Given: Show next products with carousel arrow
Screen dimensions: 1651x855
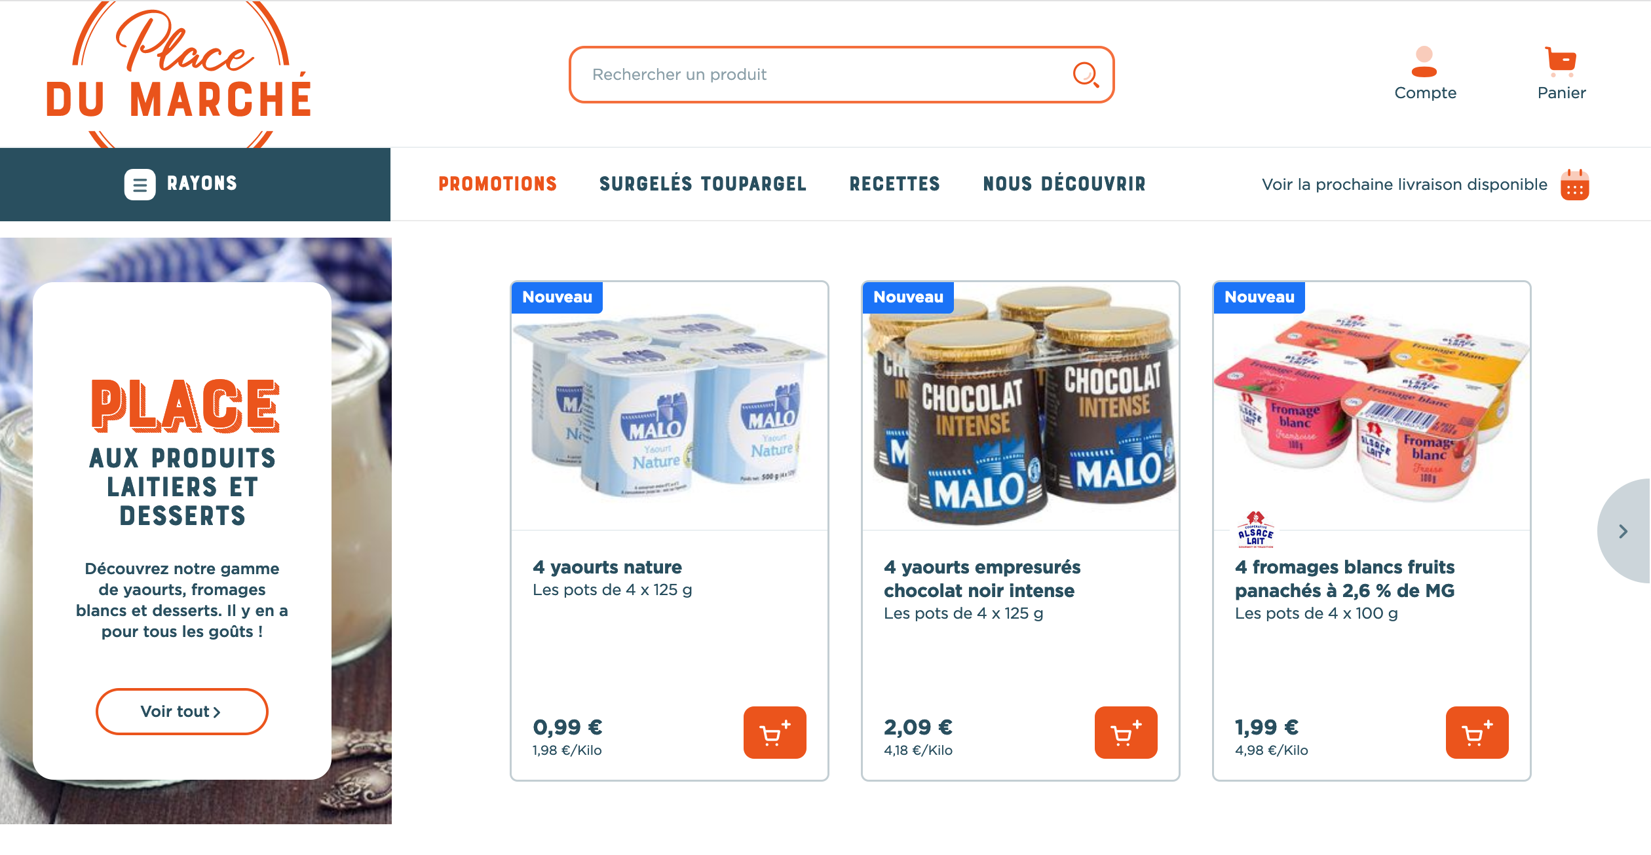Looking at the screenshot, I should (1623, 531).
